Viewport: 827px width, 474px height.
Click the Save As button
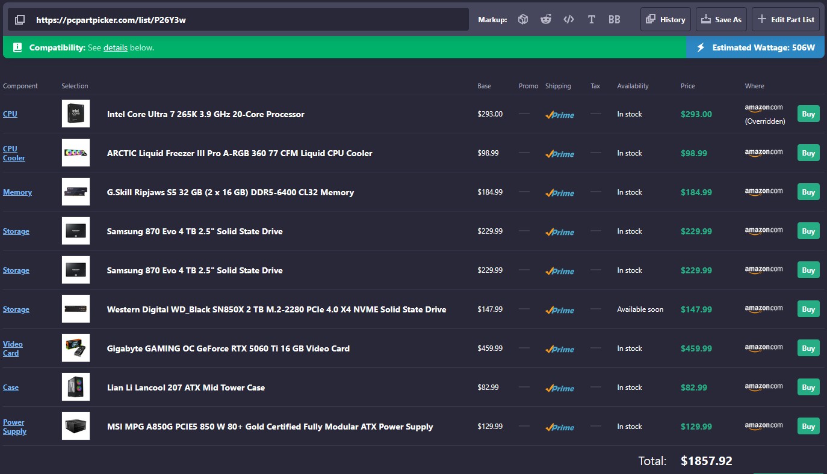point(721,19)
